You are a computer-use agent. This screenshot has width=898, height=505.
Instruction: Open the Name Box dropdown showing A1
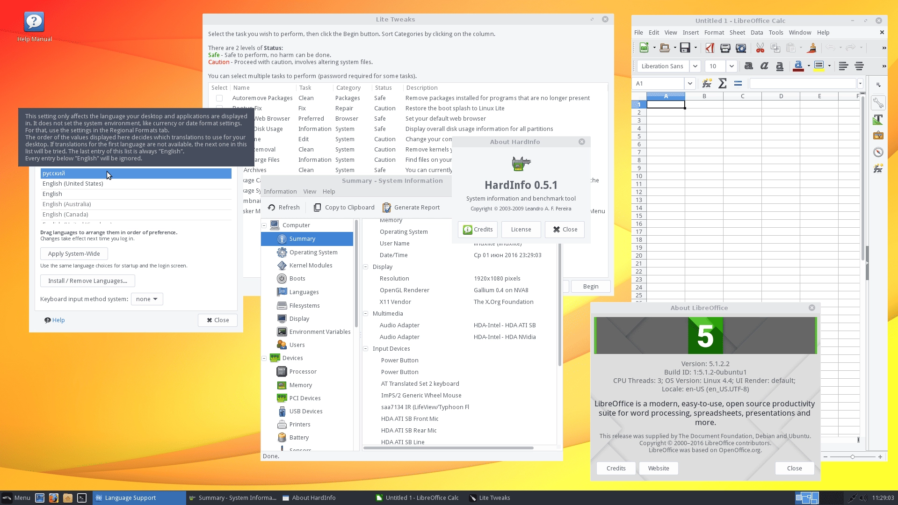(x=690, y=83)
